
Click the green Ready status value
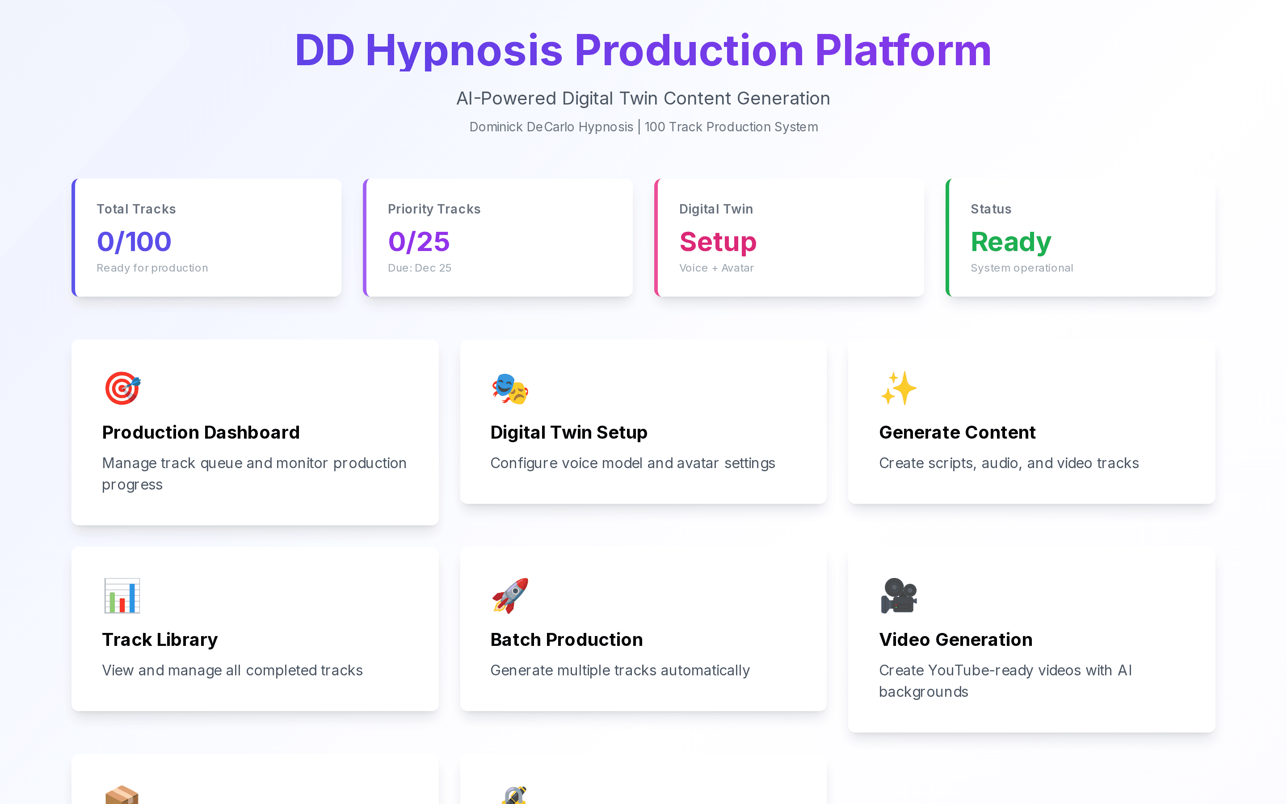coord(1011,243)
